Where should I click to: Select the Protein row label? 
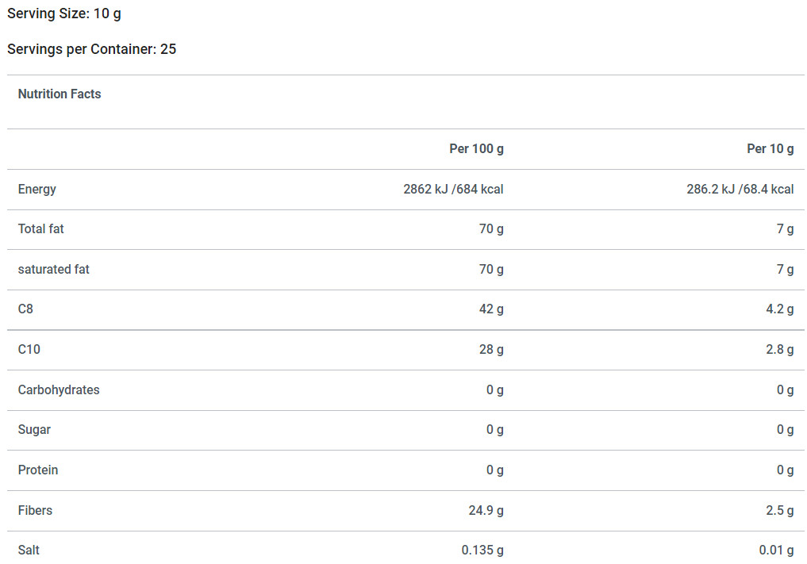pyautogui.click(x=38, y=470)
